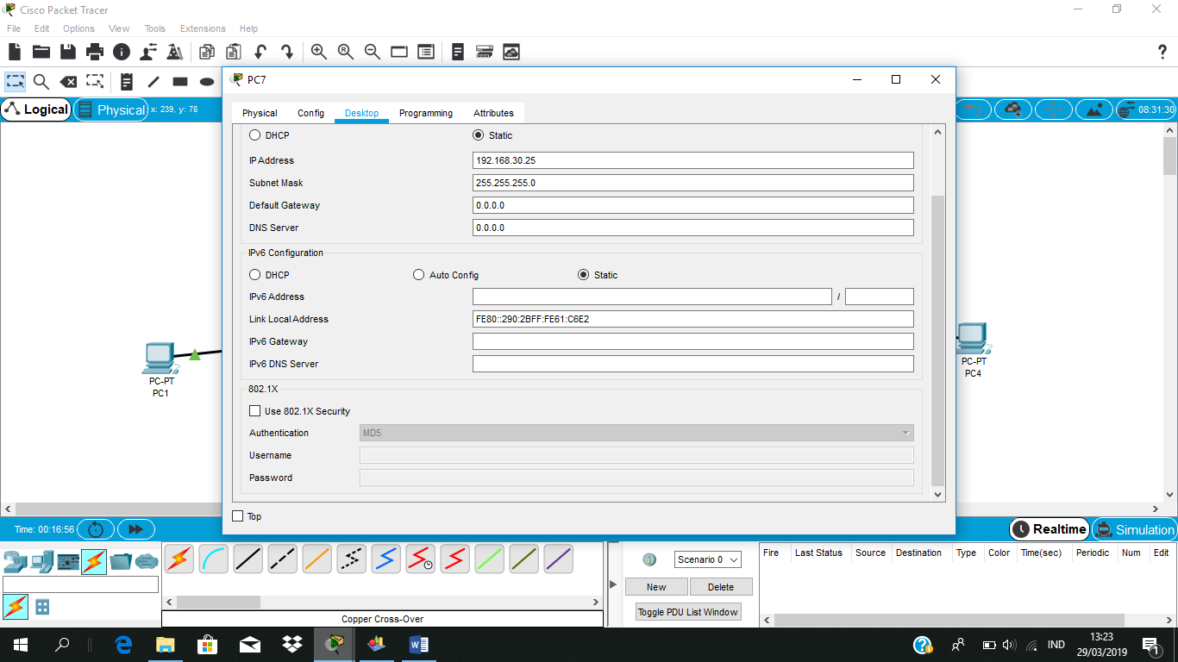Open the Scenario 0 dropdown

coord(707,559)
